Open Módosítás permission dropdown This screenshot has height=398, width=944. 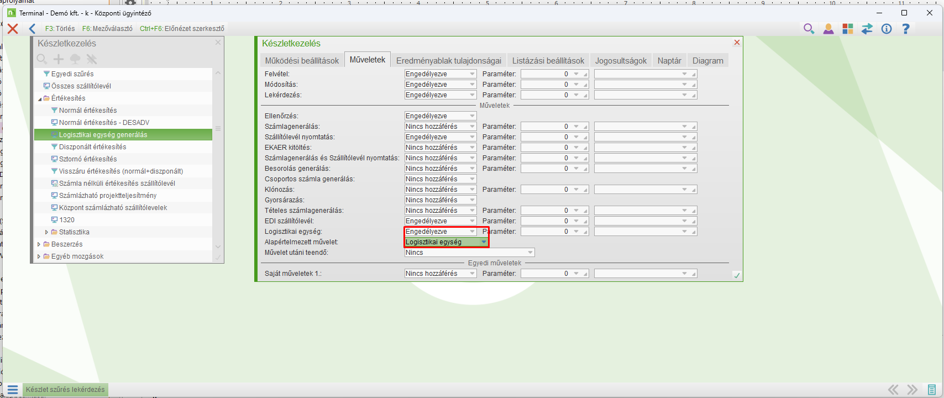click(440, 85)
